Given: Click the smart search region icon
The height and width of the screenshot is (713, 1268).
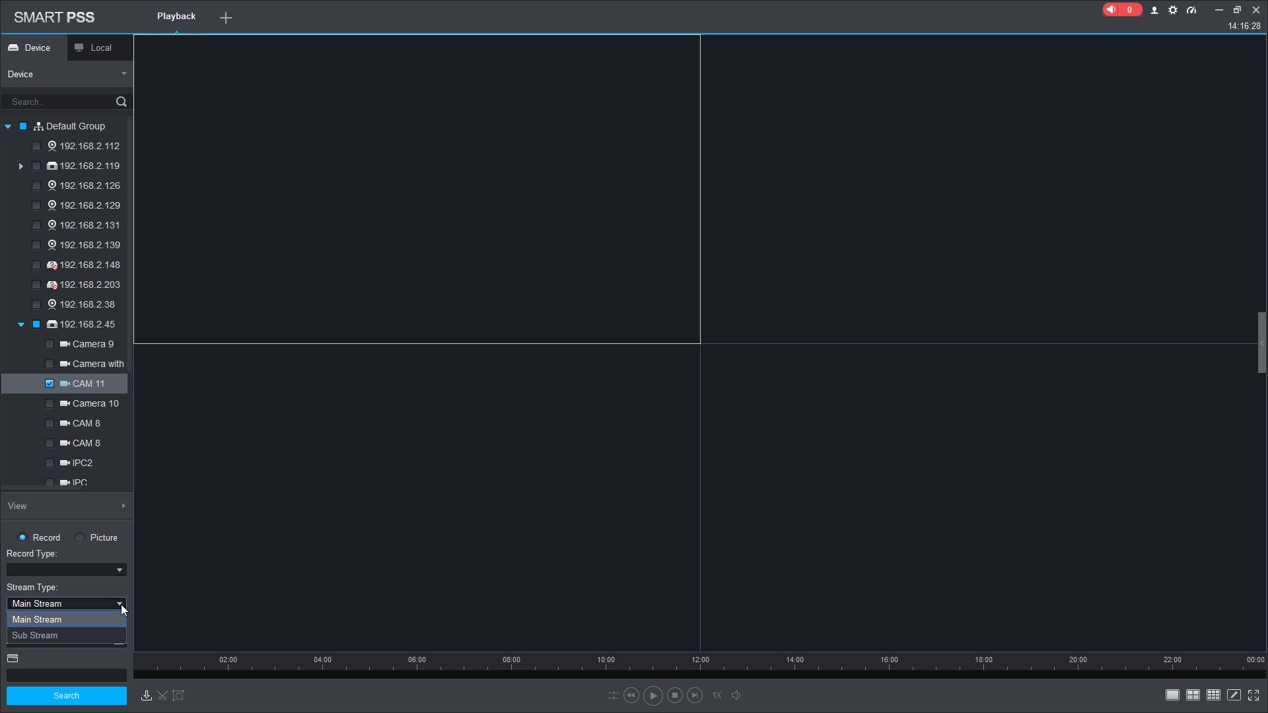Looking at the screenshot, I should (x=178, y=695).
